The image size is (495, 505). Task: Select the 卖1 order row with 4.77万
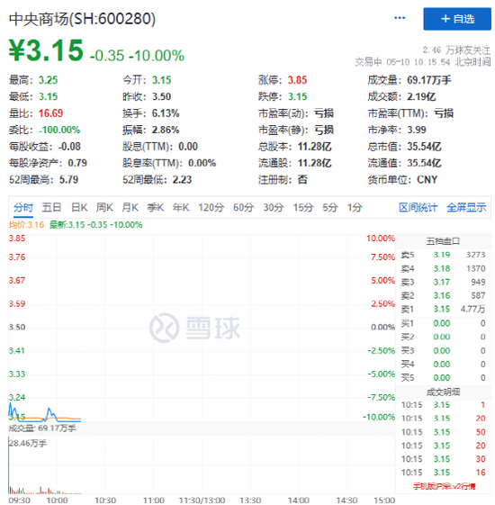coord(443,309)
